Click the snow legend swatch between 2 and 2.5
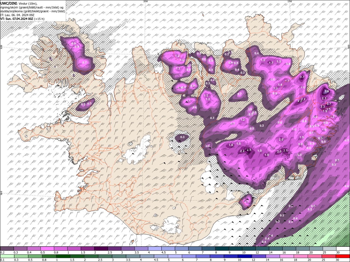Screen dimensions: 350x262 tap(101, 249)
